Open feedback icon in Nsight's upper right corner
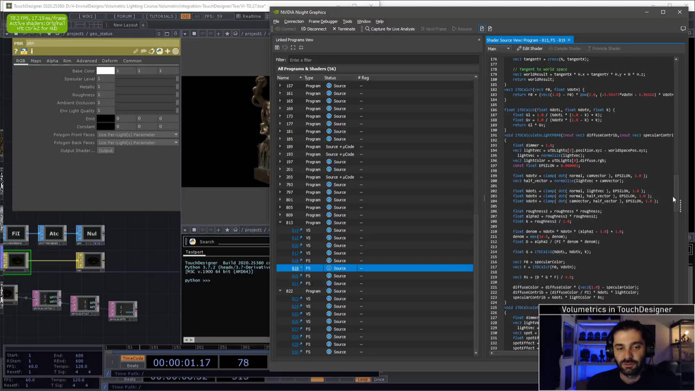The image size is (695, 391). click(683, 29)
